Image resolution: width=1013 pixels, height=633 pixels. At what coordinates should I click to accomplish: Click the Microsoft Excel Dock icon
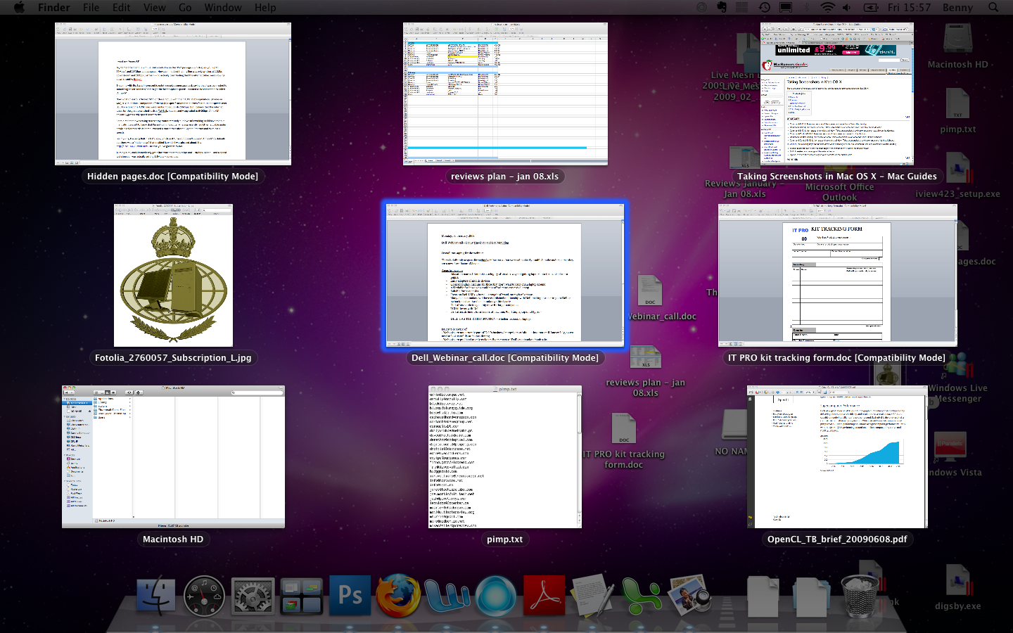[x=640, y=596]
